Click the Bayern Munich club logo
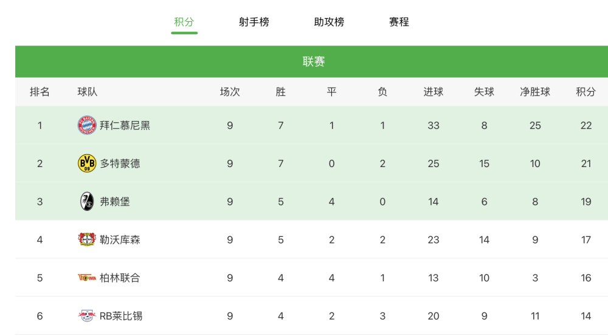 click(x=87, y=125)
